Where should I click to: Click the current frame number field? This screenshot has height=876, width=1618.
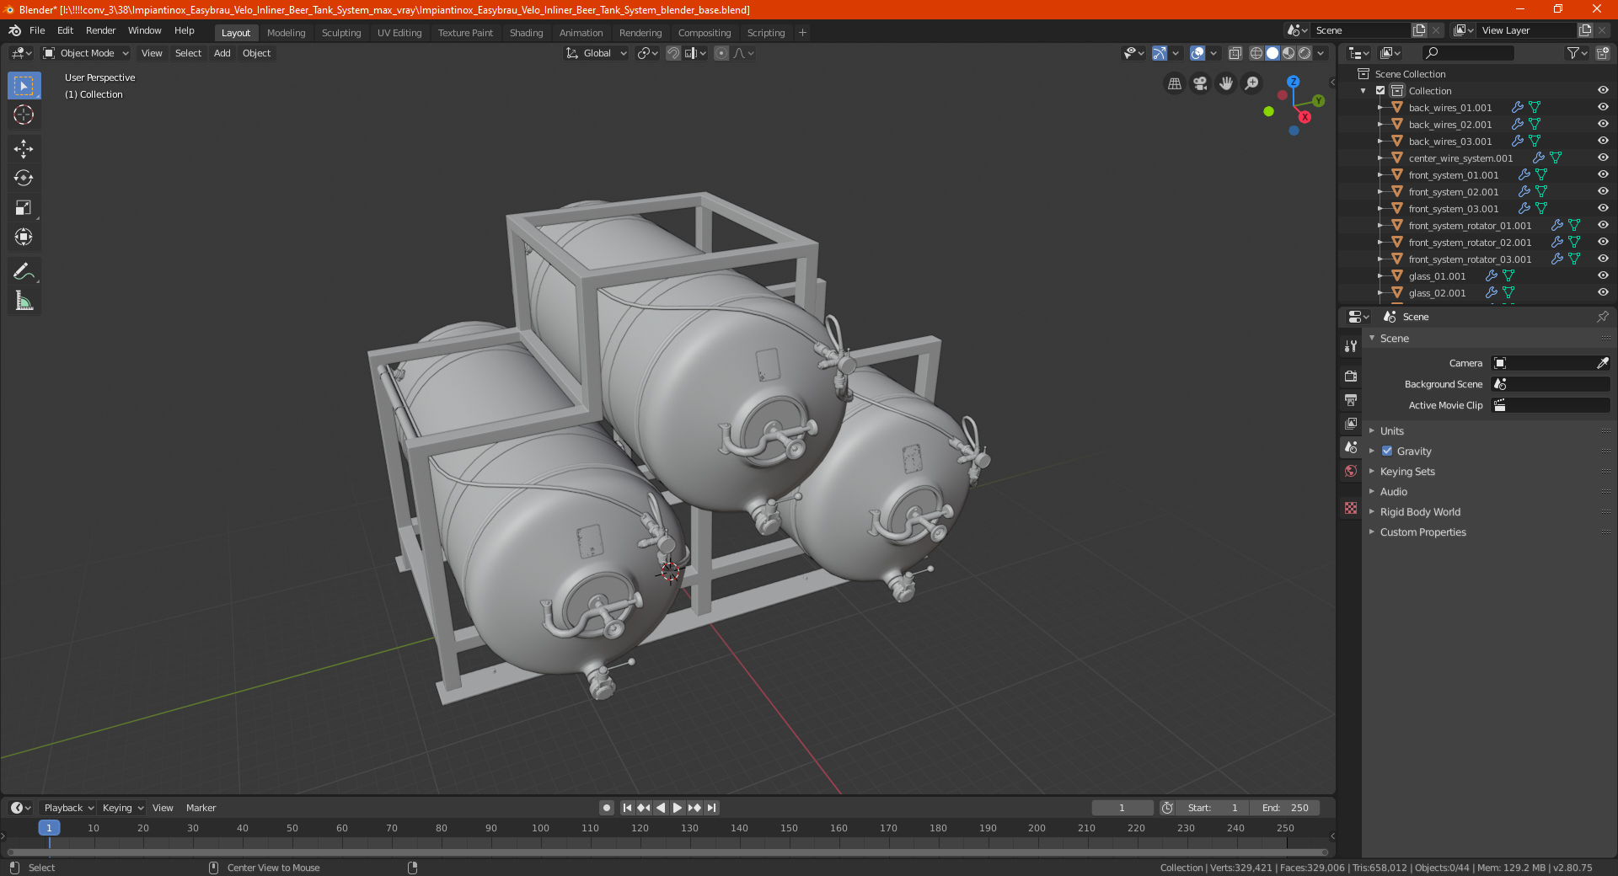point(1122,808)
